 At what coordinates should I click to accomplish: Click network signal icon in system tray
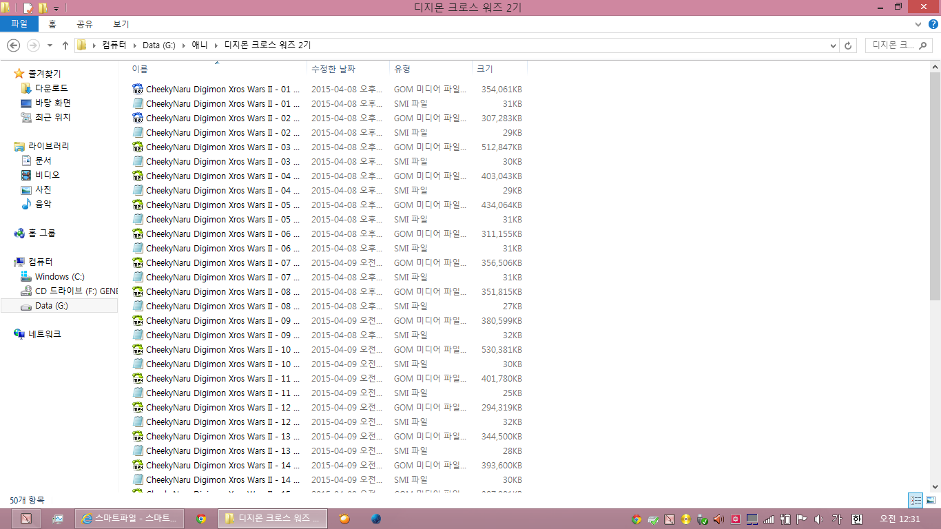pos(769,519)
